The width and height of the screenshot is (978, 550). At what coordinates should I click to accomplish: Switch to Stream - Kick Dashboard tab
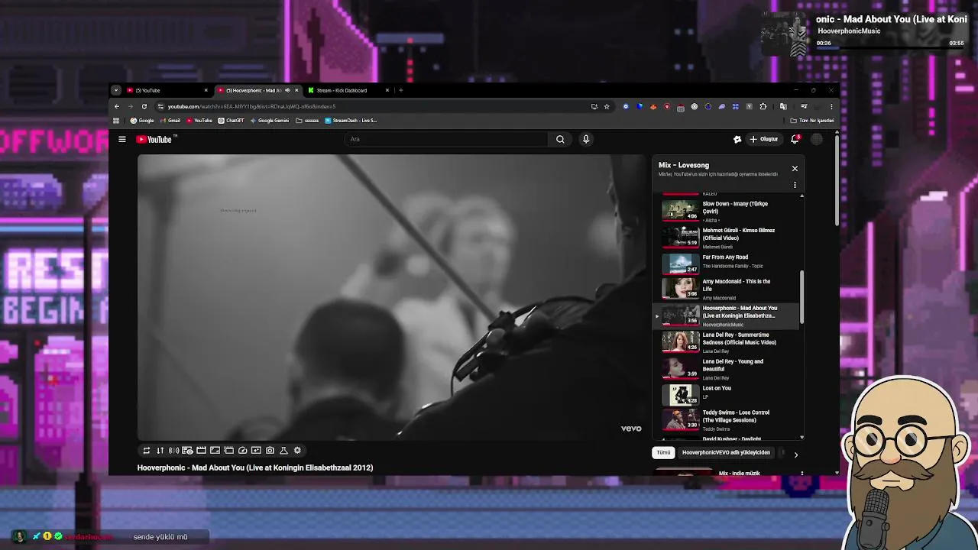tap(348, 90)
